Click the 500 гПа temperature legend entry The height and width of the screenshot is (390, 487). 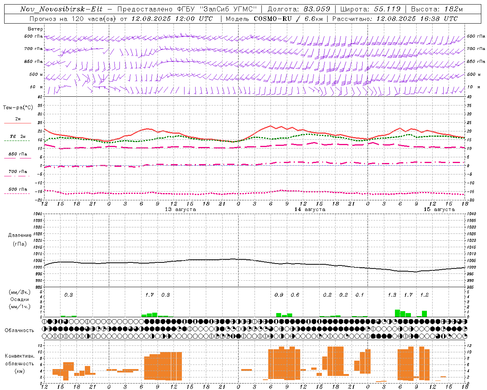18,189
